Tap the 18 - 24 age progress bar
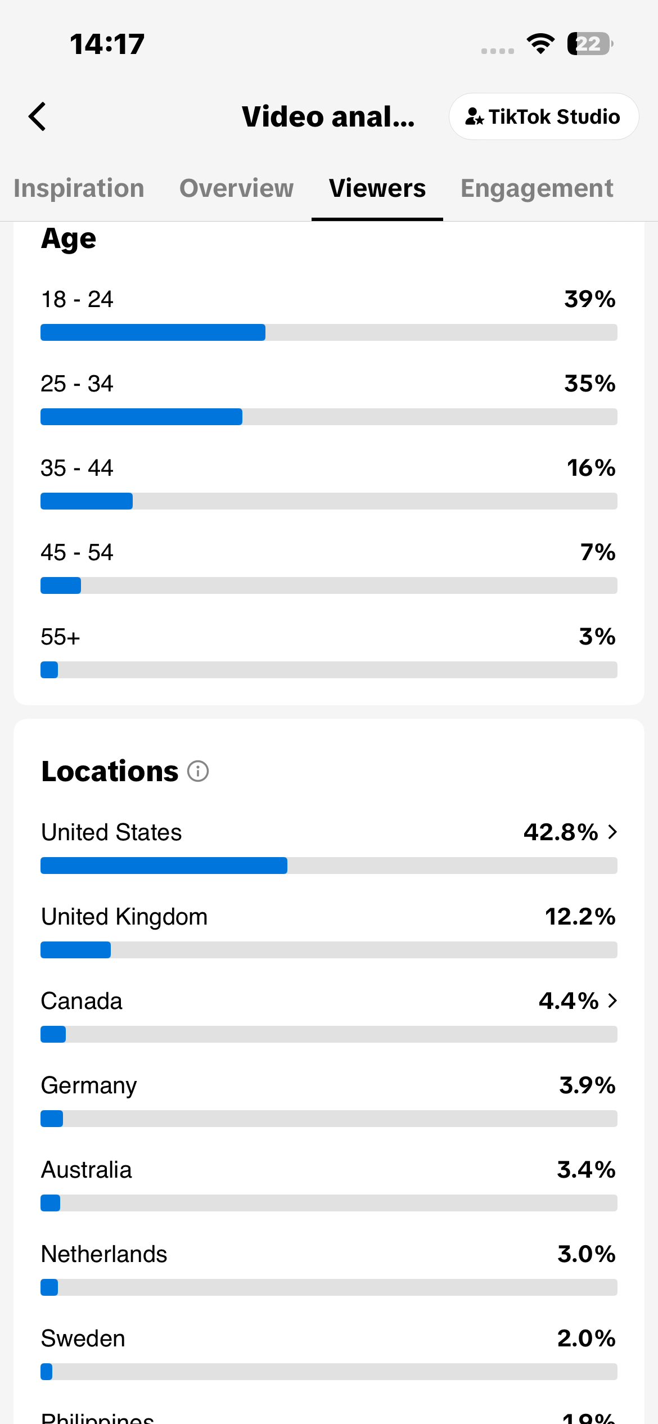Viewport: 658px width, 1424px height. click(329, 332)
